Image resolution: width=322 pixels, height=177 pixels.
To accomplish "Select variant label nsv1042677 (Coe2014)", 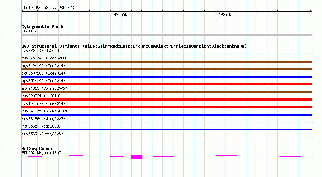I will [x=43, y=103].
